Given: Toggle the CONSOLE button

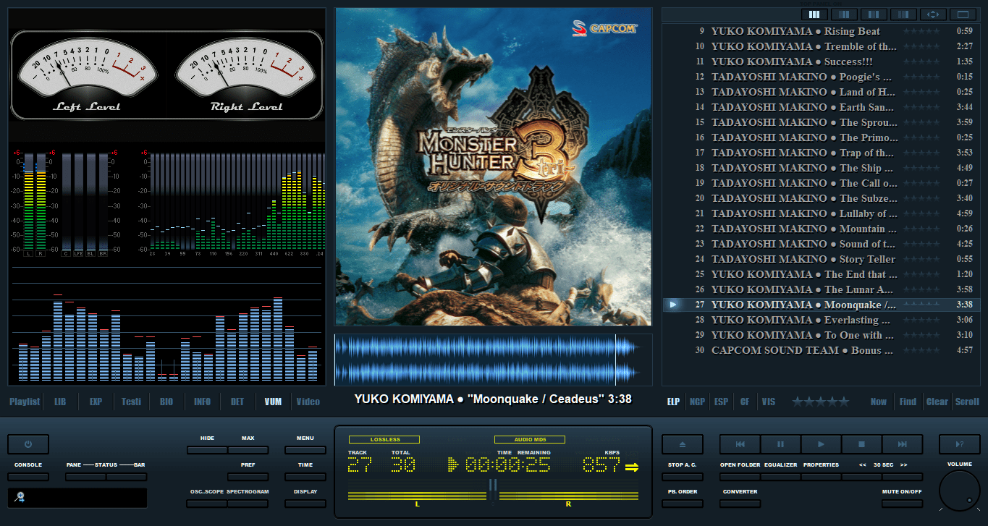Looking at the screenshot, I should point(28,477).
